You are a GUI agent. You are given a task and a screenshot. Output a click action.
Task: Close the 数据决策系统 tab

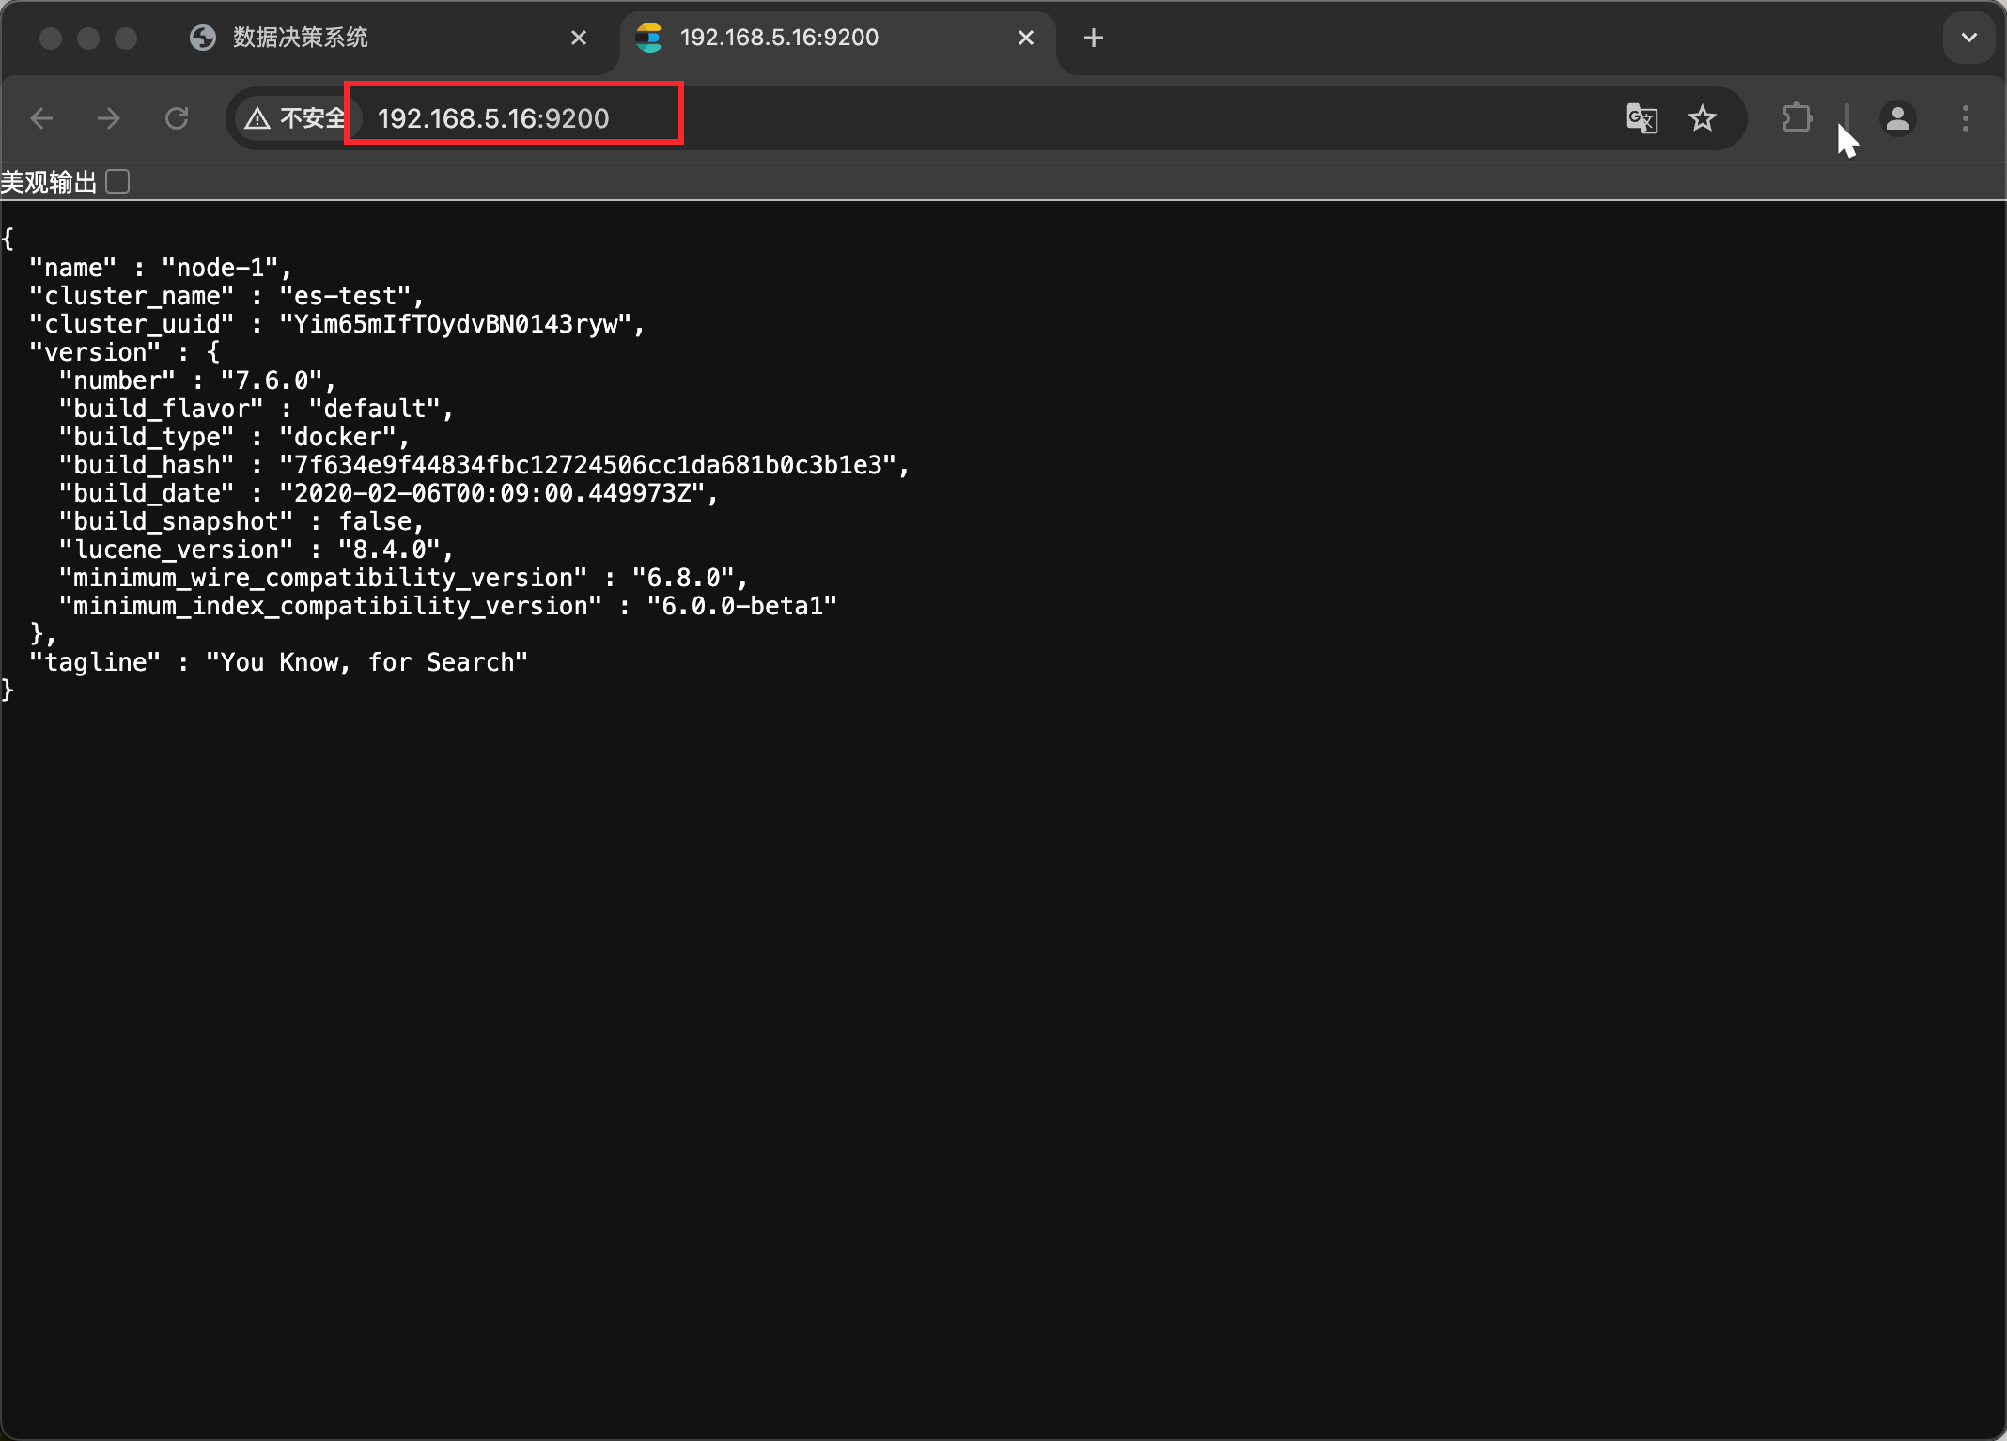[579, 38]
